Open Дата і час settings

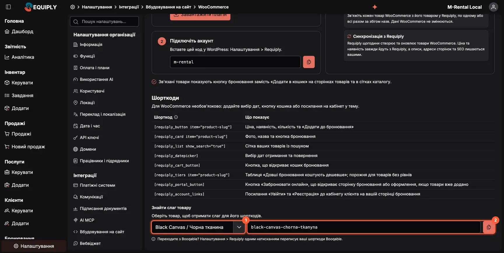[87, 126]
